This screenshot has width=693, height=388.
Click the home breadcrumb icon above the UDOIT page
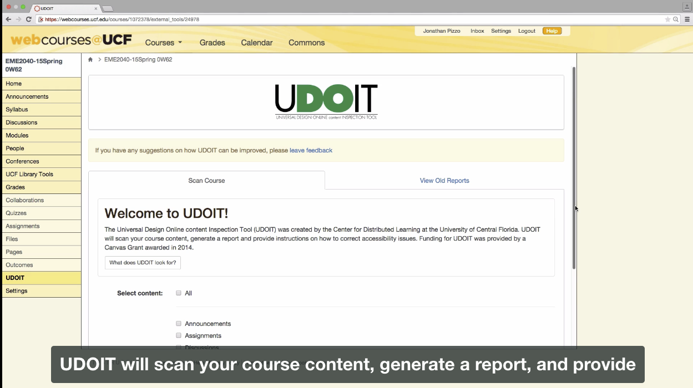(90, 59)
